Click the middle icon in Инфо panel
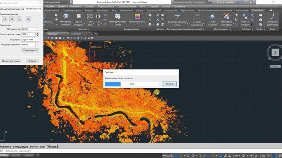This screenshot has height=158, width=282. coord(260,20)
